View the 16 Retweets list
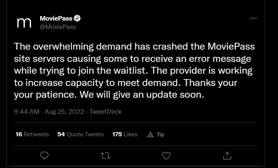The height and width of the screenshot is (168, 278). coord(32,134)
